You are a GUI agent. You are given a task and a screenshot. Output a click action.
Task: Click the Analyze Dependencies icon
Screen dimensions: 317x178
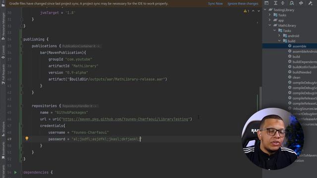tap(292, 3)
